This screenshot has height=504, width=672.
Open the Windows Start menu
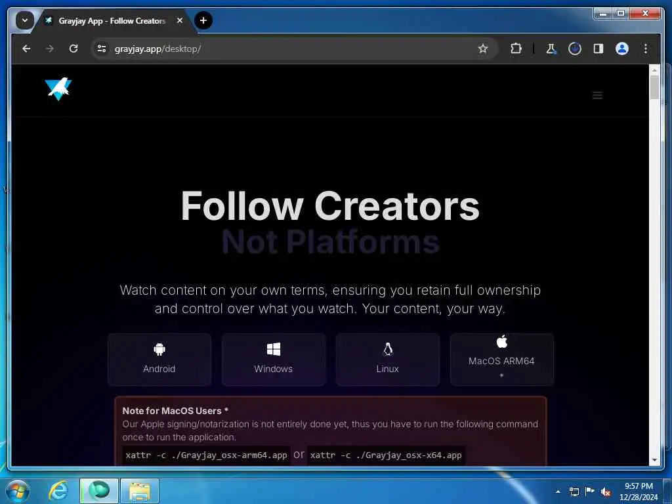point(18,491)
